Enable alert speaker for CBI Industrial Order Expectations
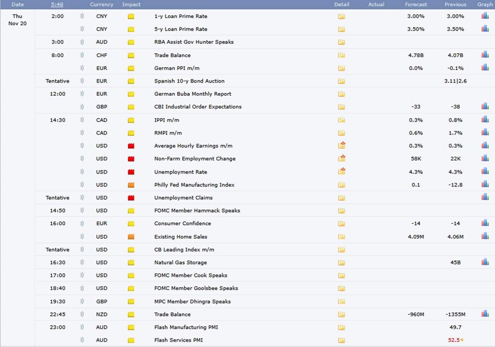 tap(82, 107)
